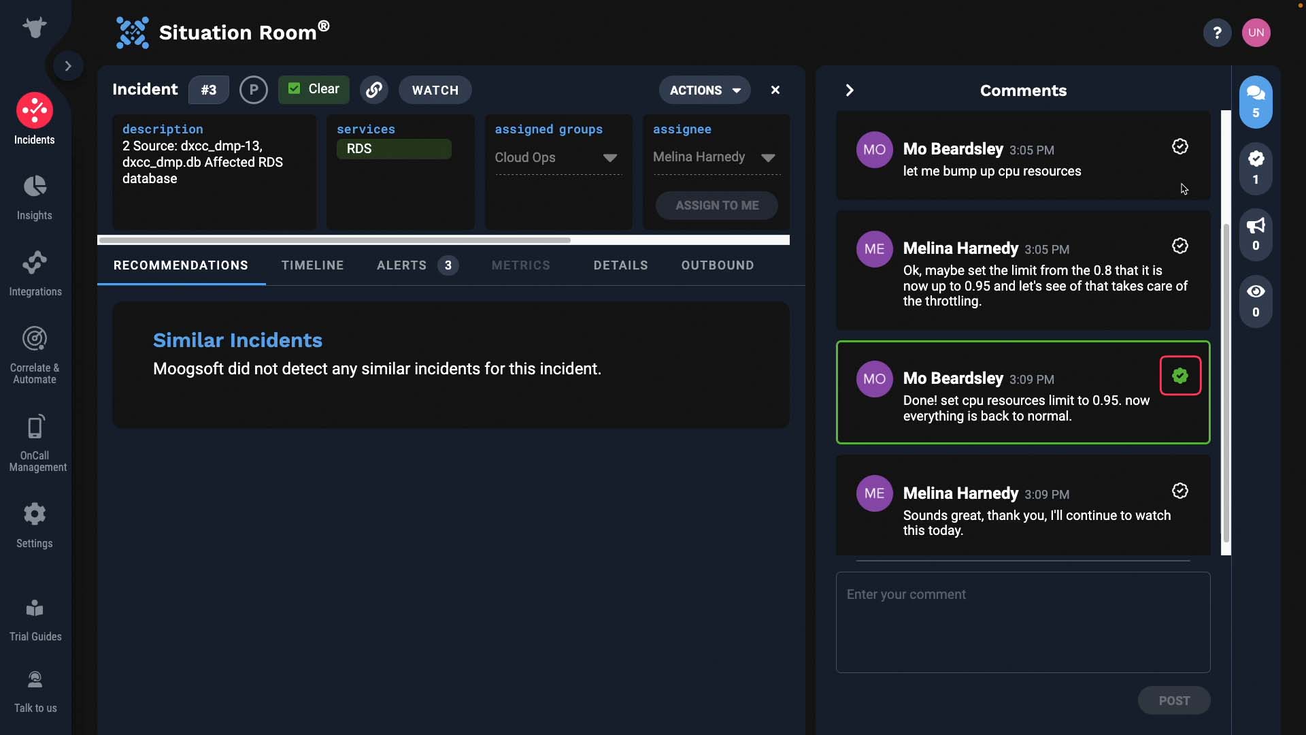Mark 'Sounds great, thank you' comment as resolving
The width and height of the screenshot is (1306, 735).
pyautogui.click(x=1180, y=491)
